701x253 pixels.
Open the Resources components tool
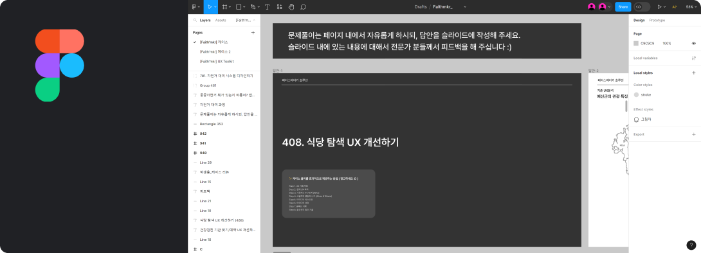point(279,6)
